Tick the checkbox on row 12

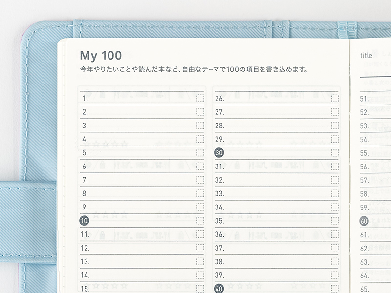pyautogui.click(x=200, y=248)
